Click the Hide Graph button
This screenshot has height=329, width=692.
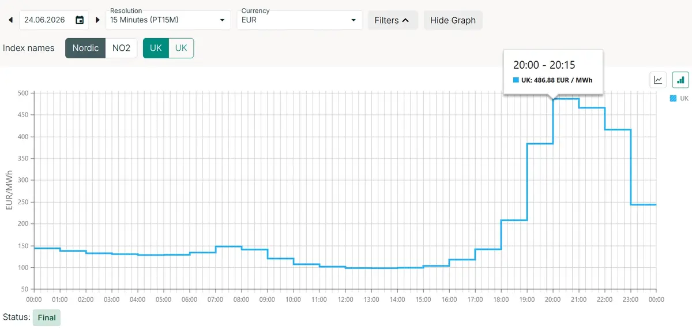click(453, 20)
